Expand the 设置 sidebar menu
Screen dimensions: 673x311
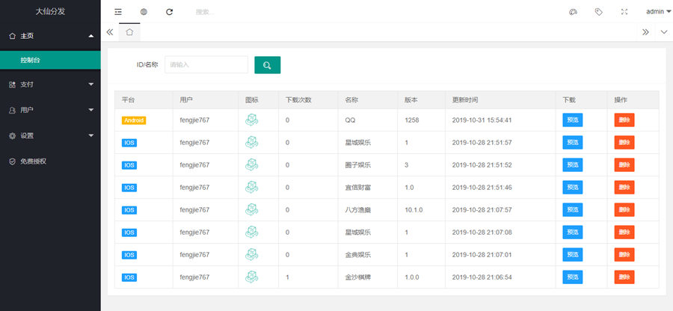[x=50, y=135]
